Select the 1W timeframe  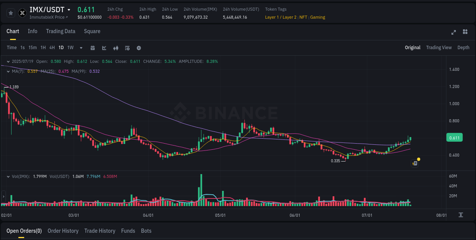click(x=70, y=48)
